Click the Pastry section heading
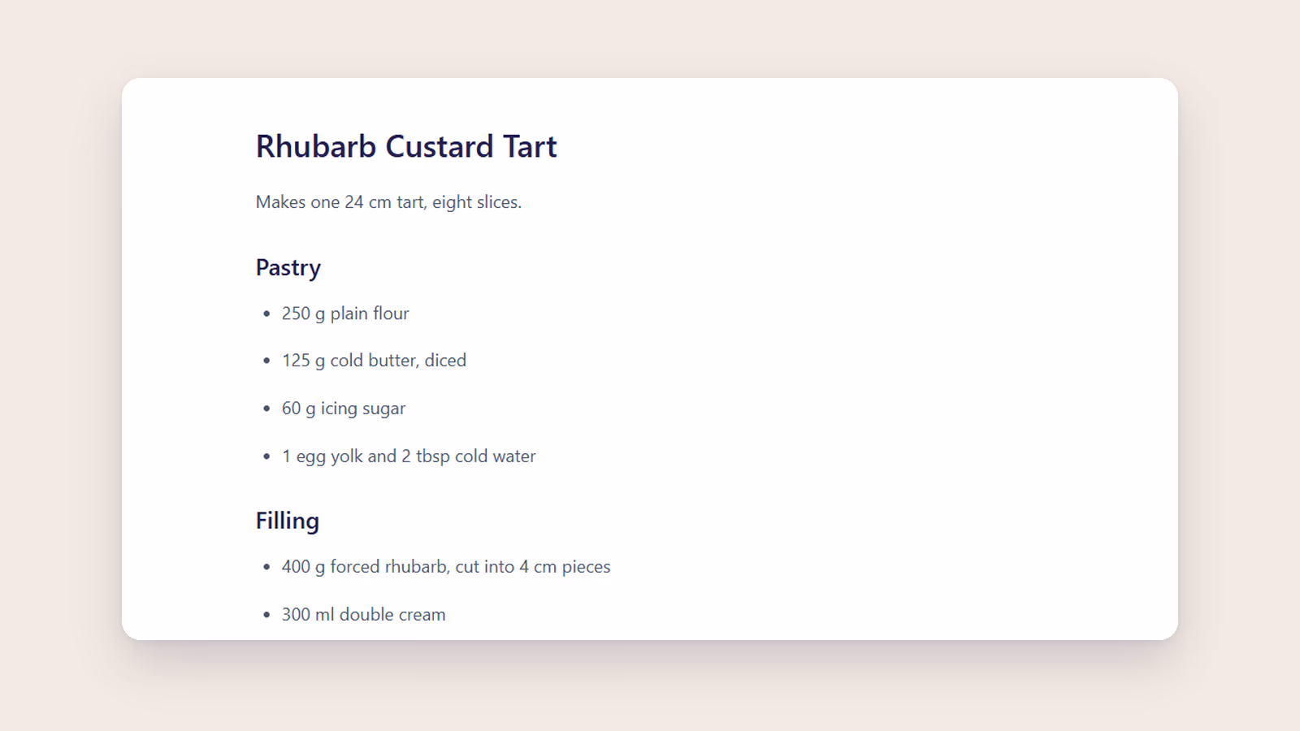Image resolution: width=1300 pixels, height=731 pixels. pos(288,268)
